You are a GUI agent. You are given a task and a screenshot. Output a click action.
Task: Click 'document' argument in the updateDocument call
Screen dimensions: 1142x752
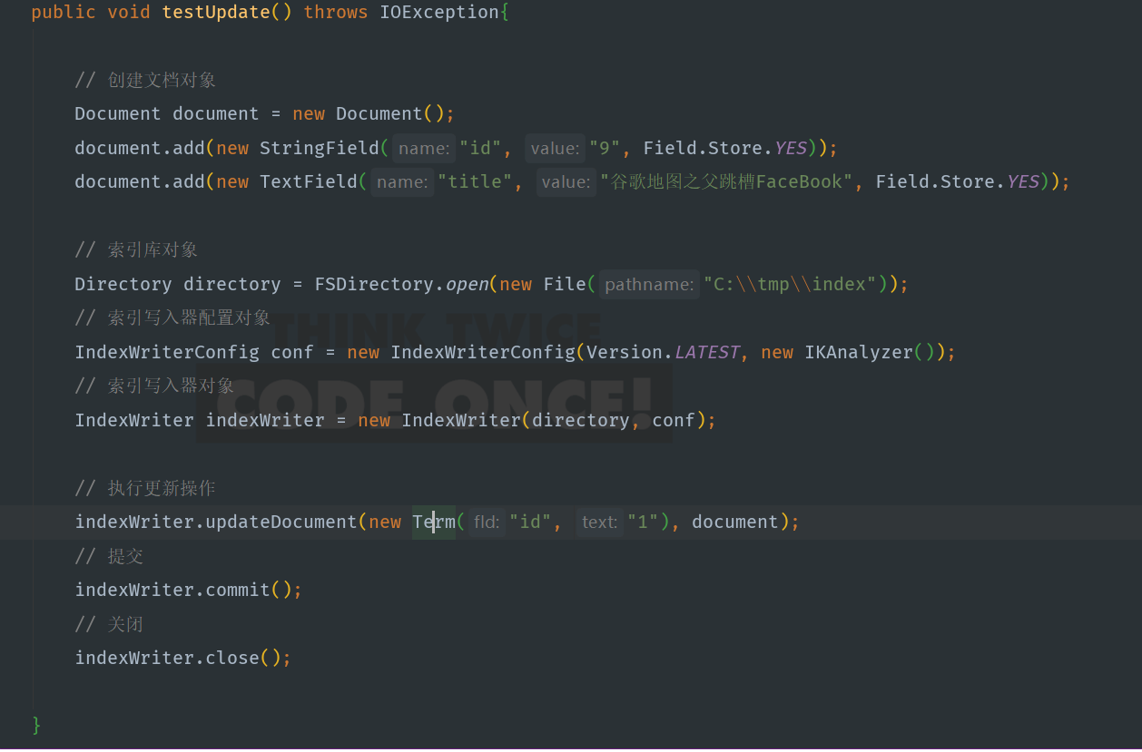[735, 522]
